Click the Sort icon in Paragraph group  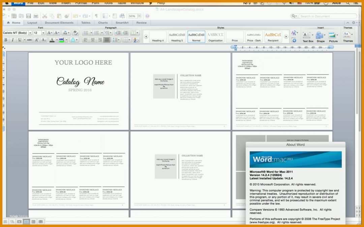coord(136,40)
